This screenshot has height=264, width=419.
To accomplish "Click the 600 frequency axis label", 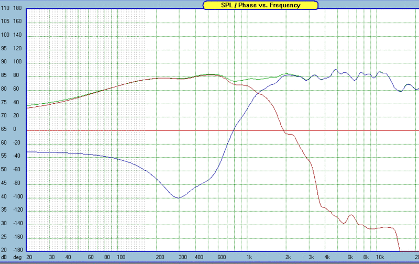I will pyautogui.click(x=222, y=257).
